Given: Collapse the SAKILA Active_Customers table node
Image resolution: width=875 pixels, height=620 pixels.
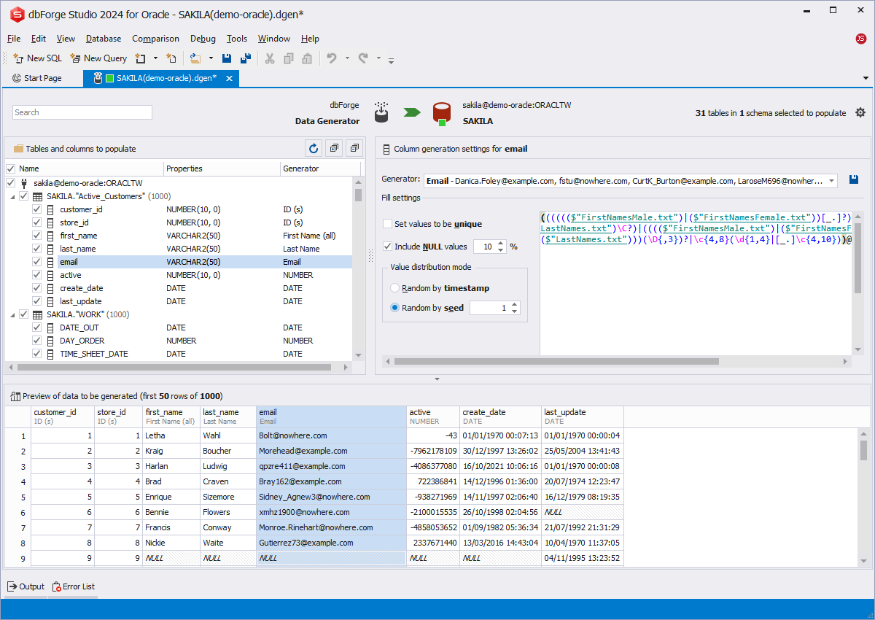Looking at the screenshot, I should pyautogui.click(x=12, y=196).
